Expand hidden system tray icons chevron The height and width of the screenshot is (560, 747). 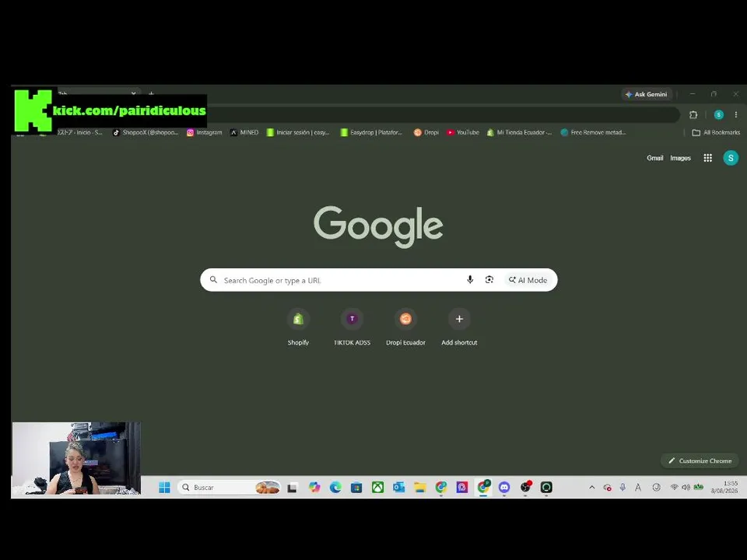click(x=591, y=487)
